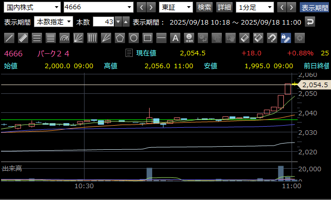
Task: Select the eraser tool
Action: click(244, 38)
